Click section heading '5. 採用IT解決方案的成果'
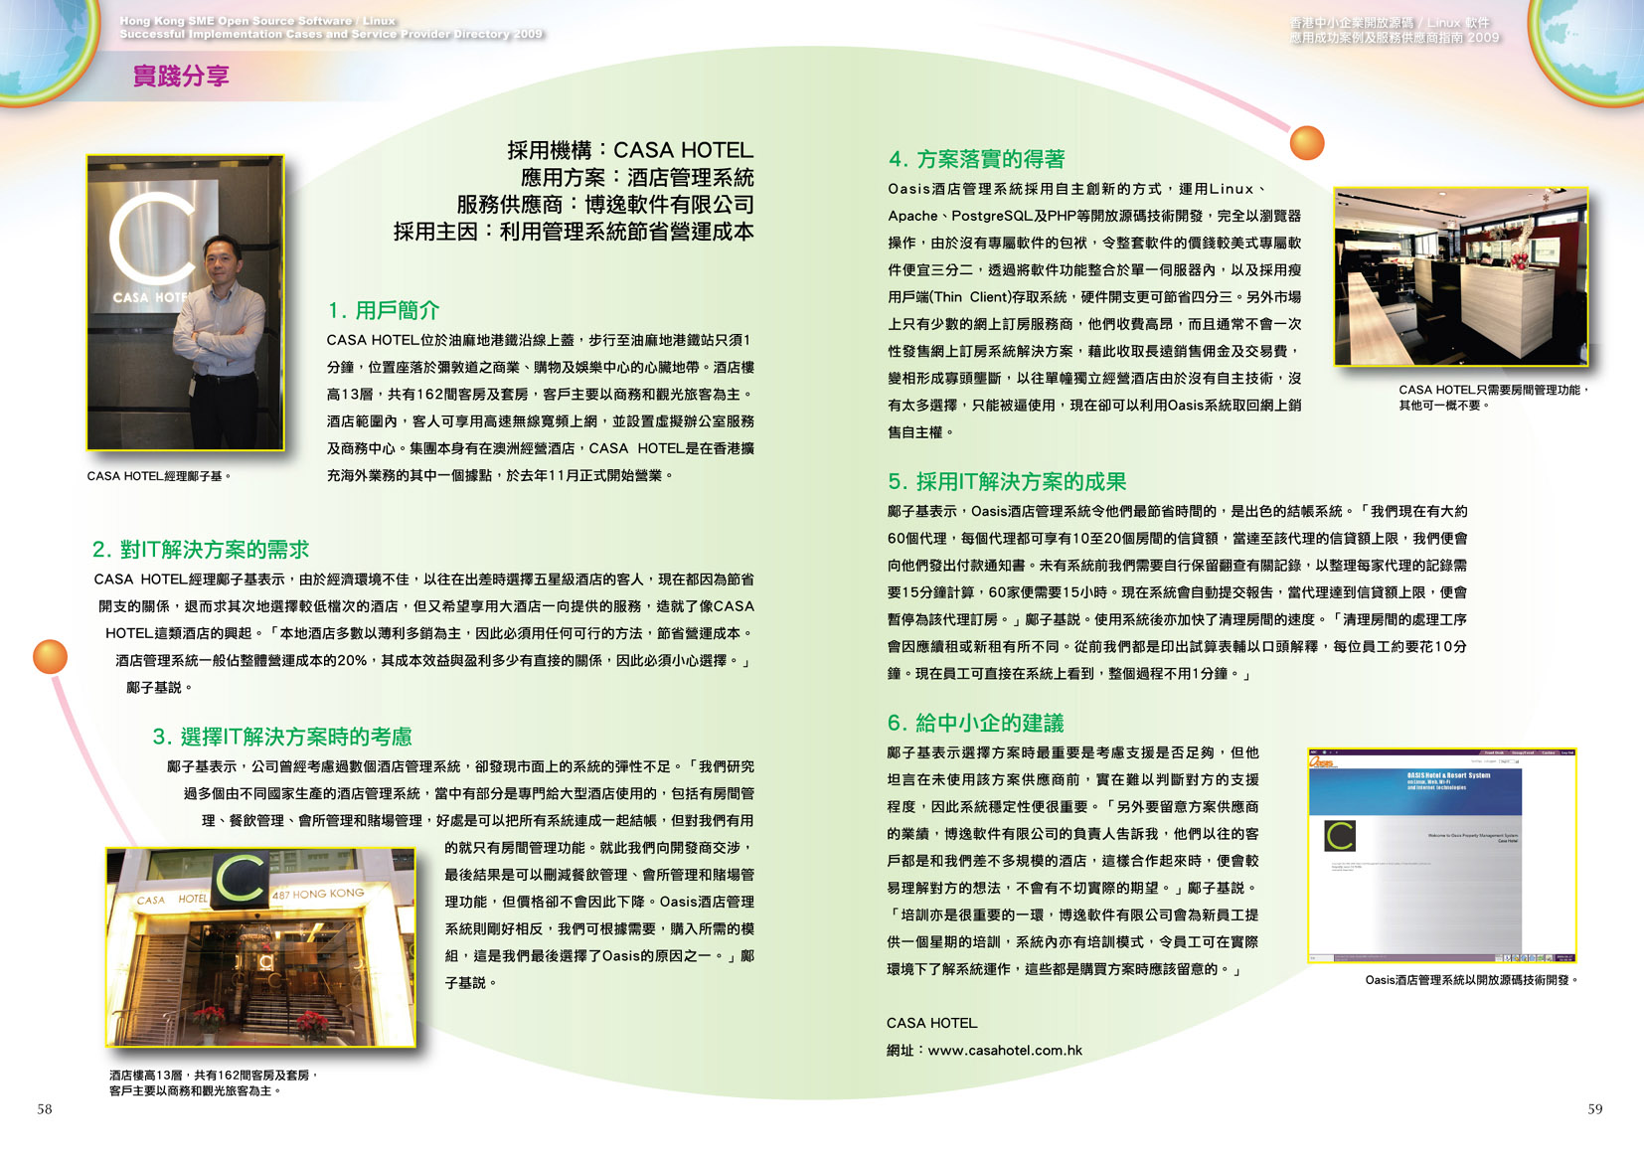This screenshot has width=1644, height=1163. pos(1007,482)
